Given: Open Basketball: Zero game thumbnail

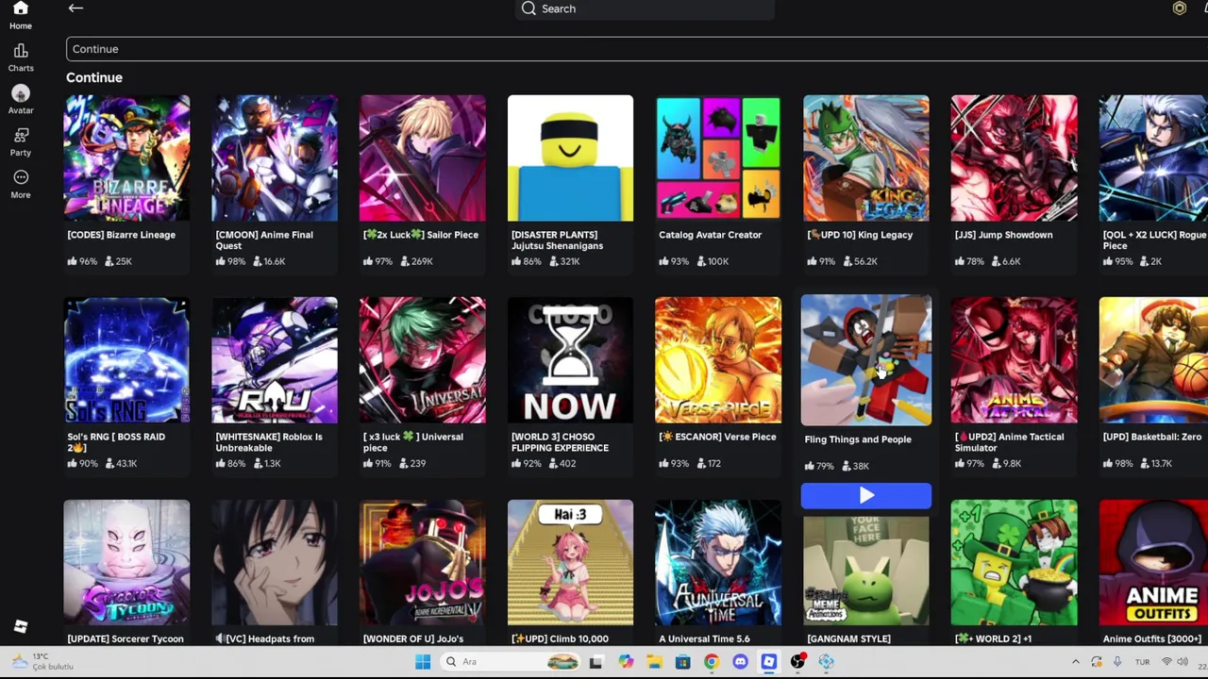Looking at the screenshot, I should 1153,360.
